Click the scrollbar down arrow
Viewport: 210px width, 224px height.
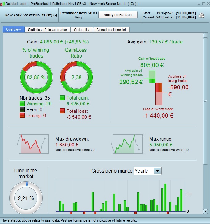pos(205,211)
